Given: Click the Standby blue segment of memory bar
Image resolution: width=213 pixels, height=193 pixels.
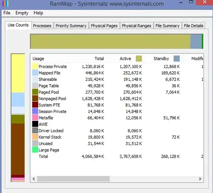Looking at the screenshot, I should pyautogui.click(x=196, y=41).
